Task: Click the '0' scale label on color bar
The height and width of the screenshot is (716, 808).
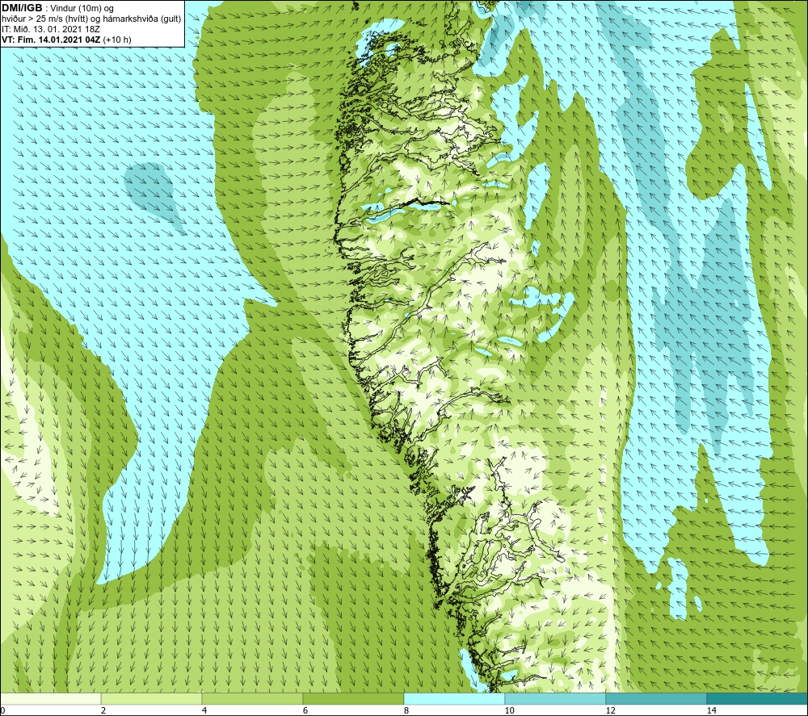Action: coord(2,710)
